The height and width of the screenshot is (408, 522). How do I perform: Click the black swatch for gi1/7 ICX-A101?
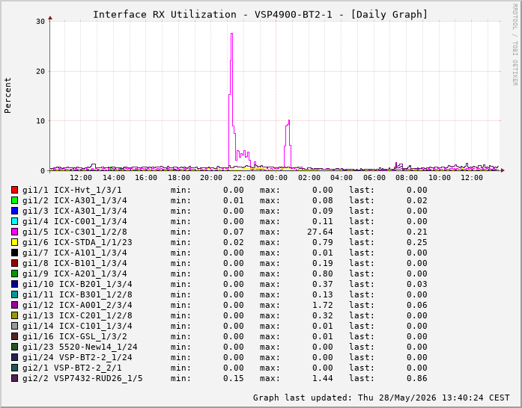coord(14,253)
